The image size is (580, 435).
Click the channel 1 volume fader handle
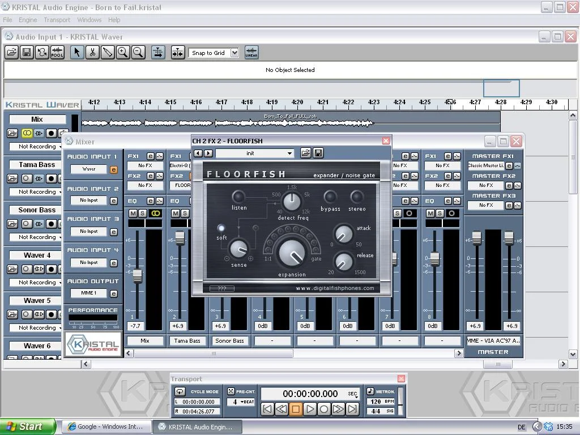pyautogui.click(x=137, y=276)
